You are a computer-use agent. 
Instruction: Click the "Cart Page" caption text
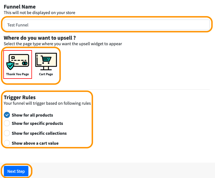tap(46, 74)
